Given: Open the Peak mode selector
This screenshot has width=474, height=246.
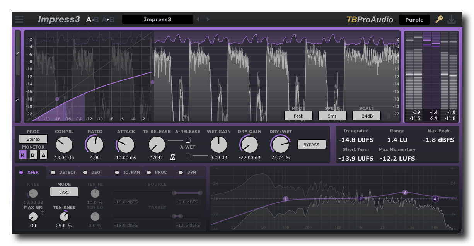Looking at the screenshot, I should 298,115.
